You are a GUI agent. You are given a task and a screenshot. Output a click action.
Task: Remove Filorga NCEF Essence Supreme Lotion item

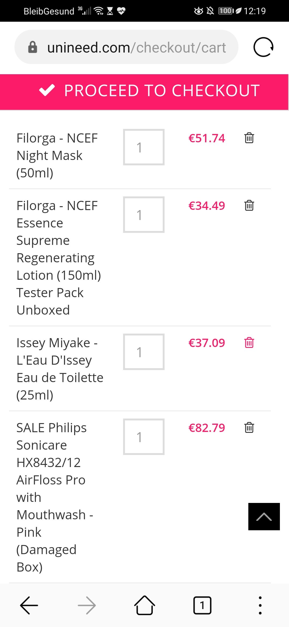coord(249,206)
